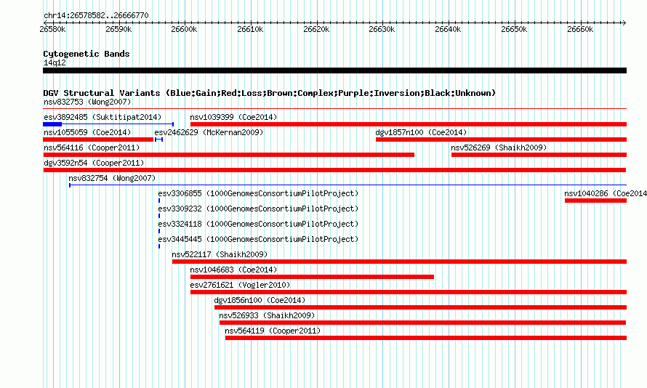Click the red loss bar of nsv1039399
647x388 pixels.
[x=409, y=124]
